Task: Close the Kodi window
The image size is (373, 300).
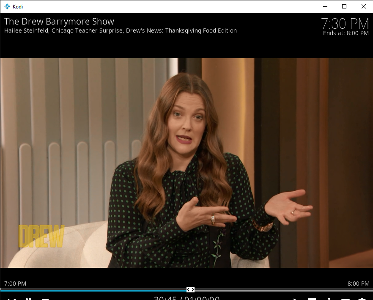Action: tap(364, 6)
